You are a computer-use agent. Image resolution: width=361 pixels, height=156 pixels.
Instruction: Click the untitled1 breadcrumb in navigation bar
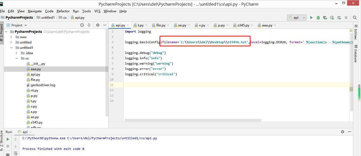46,17
